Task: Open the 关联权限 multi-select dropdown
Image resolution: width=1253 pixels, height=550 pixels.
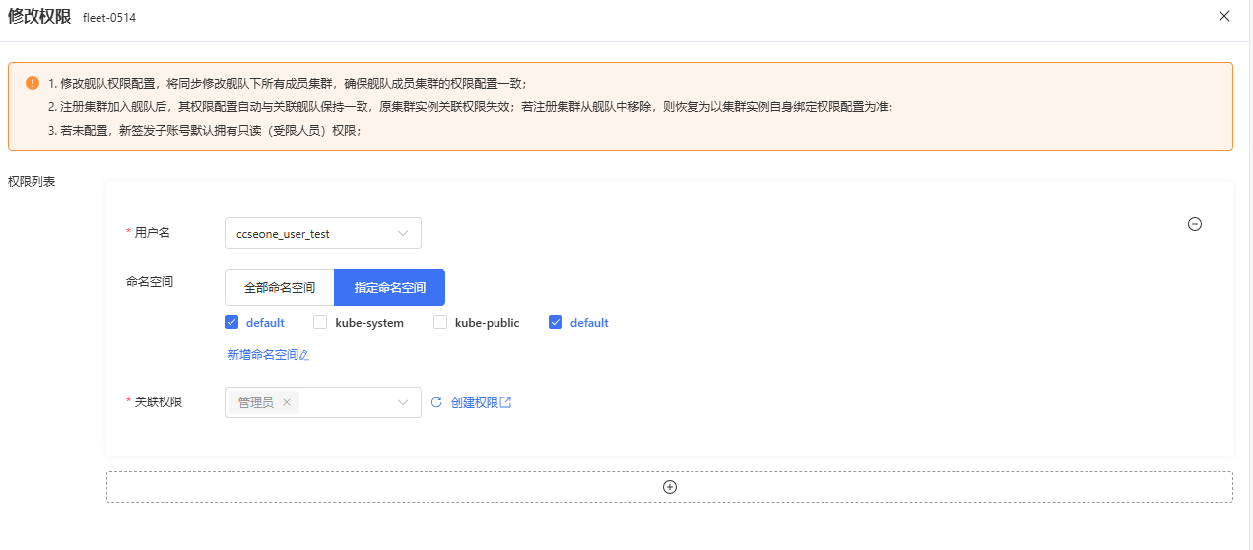Action: tap(323, 402)
